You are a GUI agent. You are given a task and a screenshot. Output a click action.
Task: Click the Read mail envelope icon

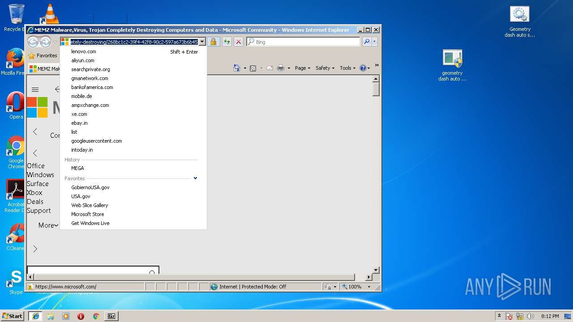(270, 68)
